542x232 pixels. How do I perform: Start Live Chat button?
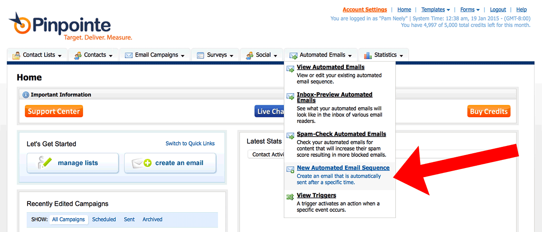[x=270, y=111]
